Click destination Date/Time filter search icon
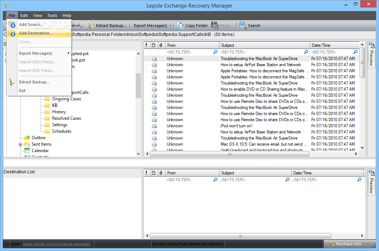 360,180
